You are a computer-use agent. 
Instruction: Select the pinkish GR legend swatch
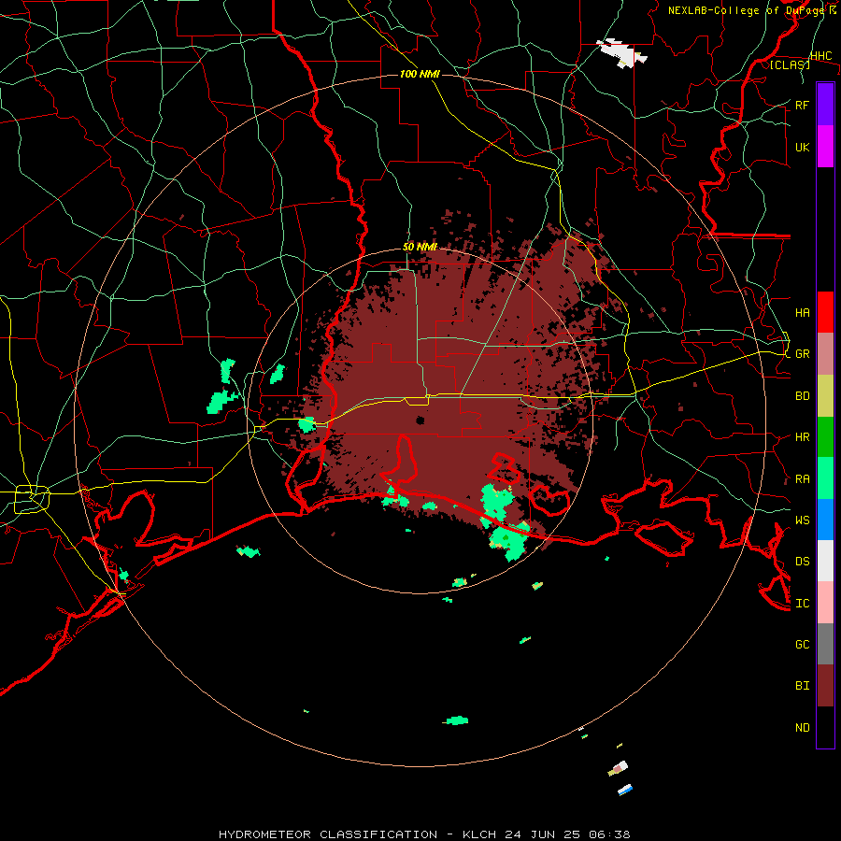[x=825, y=354]
